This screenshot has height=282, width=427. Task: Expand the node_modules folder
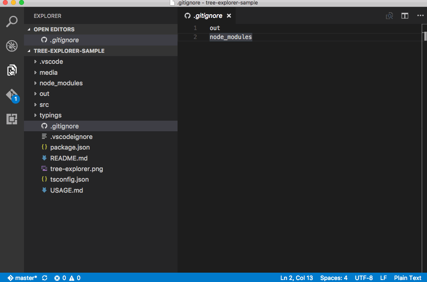pyautogui.click(x=61, y=83)
